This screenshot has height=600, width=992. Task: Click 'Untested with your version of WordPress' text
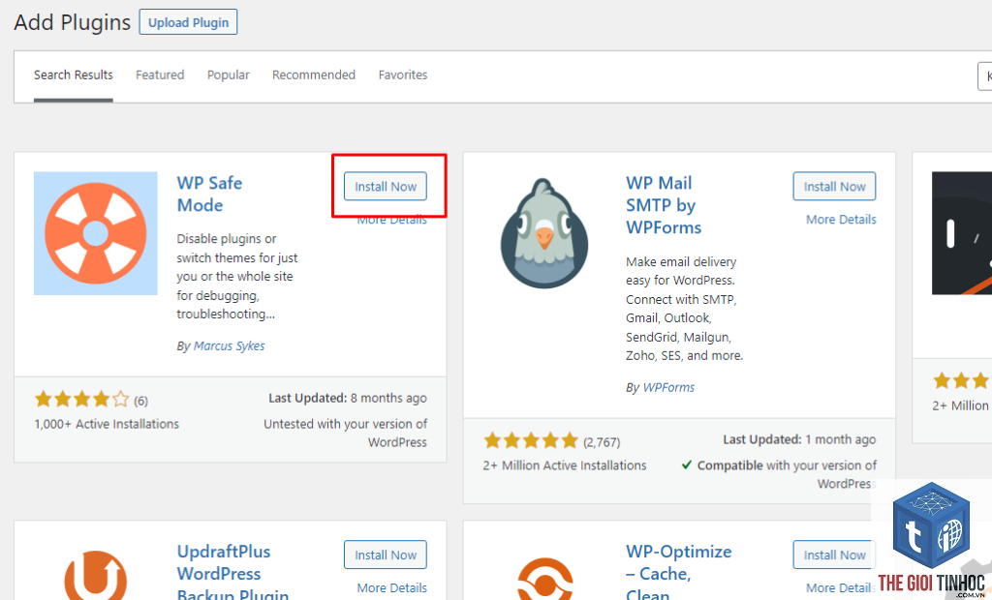coord(346,434)
